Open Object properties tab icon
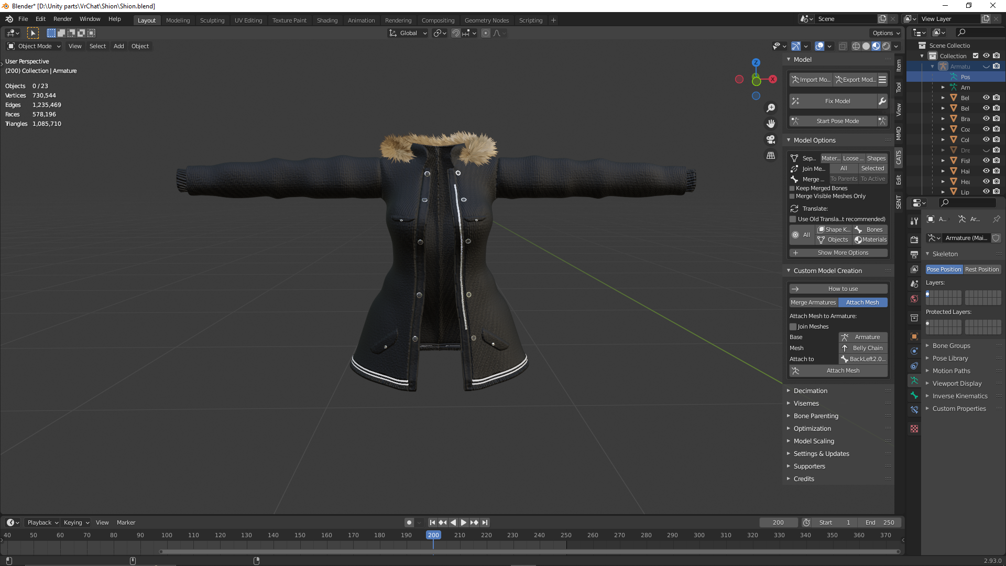The width and height of the screenshot is (1006, 566). 914,336
